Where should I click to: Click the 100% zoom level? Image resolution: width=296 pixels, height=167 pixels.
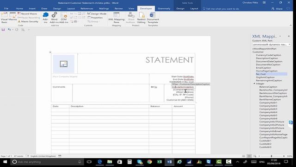[x=289, y=156]
